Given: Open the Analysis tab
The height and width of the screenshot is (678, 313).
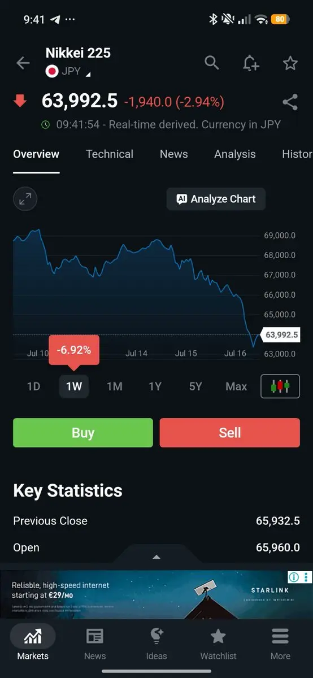Looking at the screenshot, I should (235, 154).
